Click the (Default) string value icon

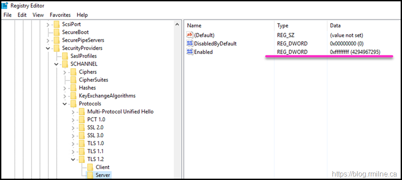click(x=190, y=35)
